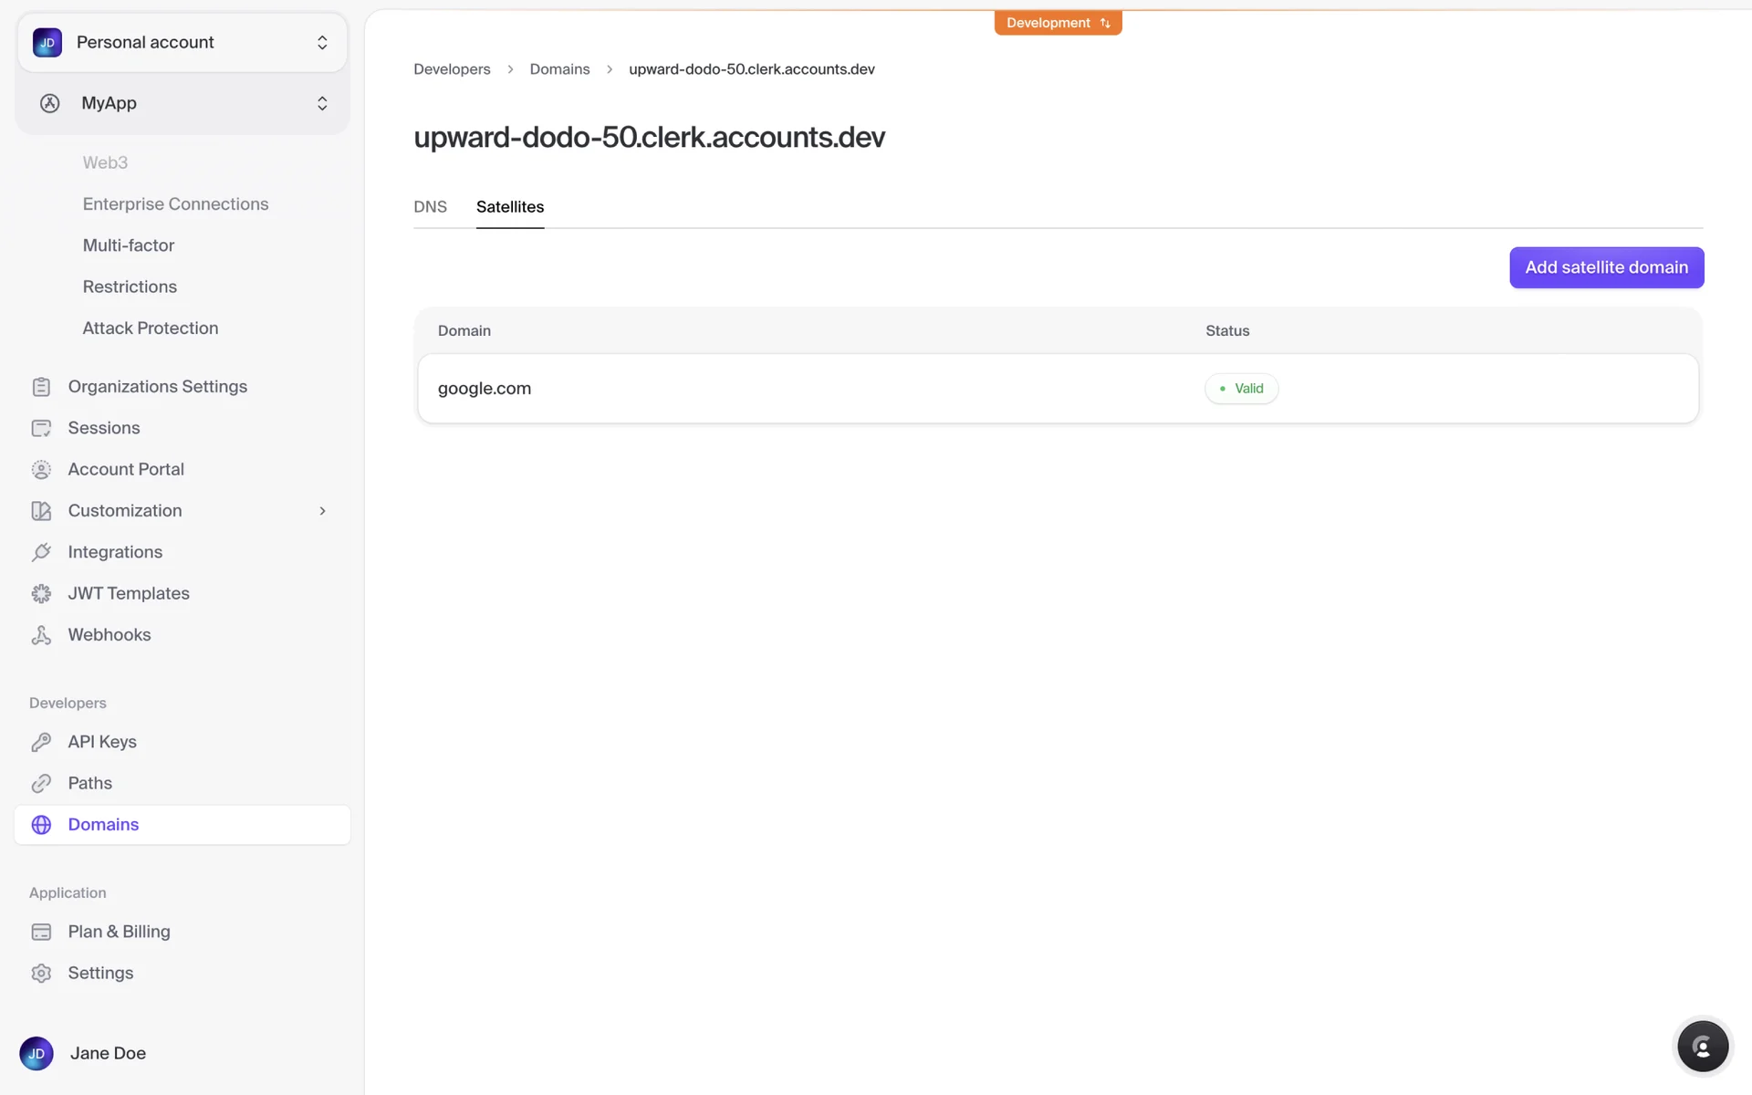
Task: Click the Paths link icon
Action: tap(41, 784)
